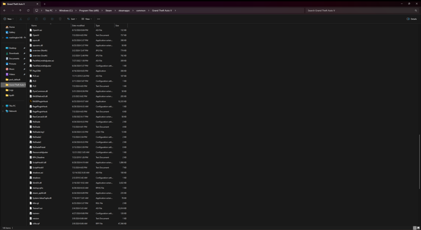Expand chevron after common in breadcrumb
The image size is (421, 230).
149,11
